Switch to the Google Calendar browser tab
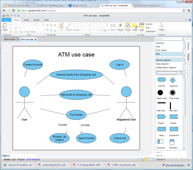The height and width of the screenshot is (170, 193). pos(84,6)
